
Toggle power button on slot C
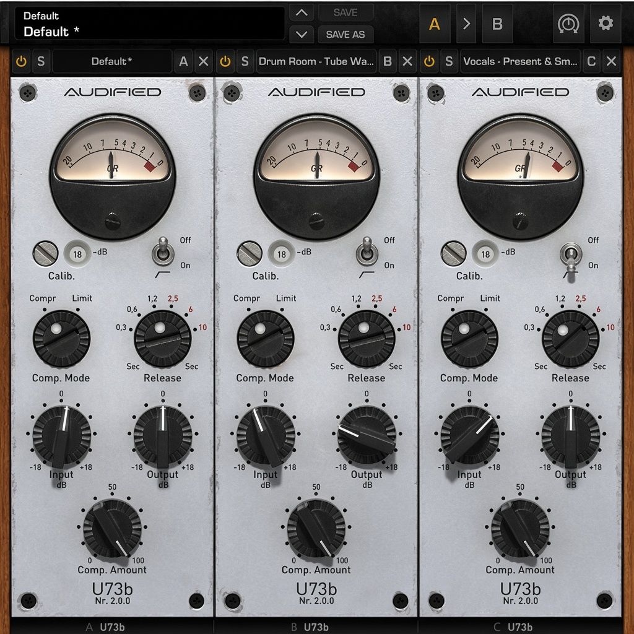click(x=429, y=61)
